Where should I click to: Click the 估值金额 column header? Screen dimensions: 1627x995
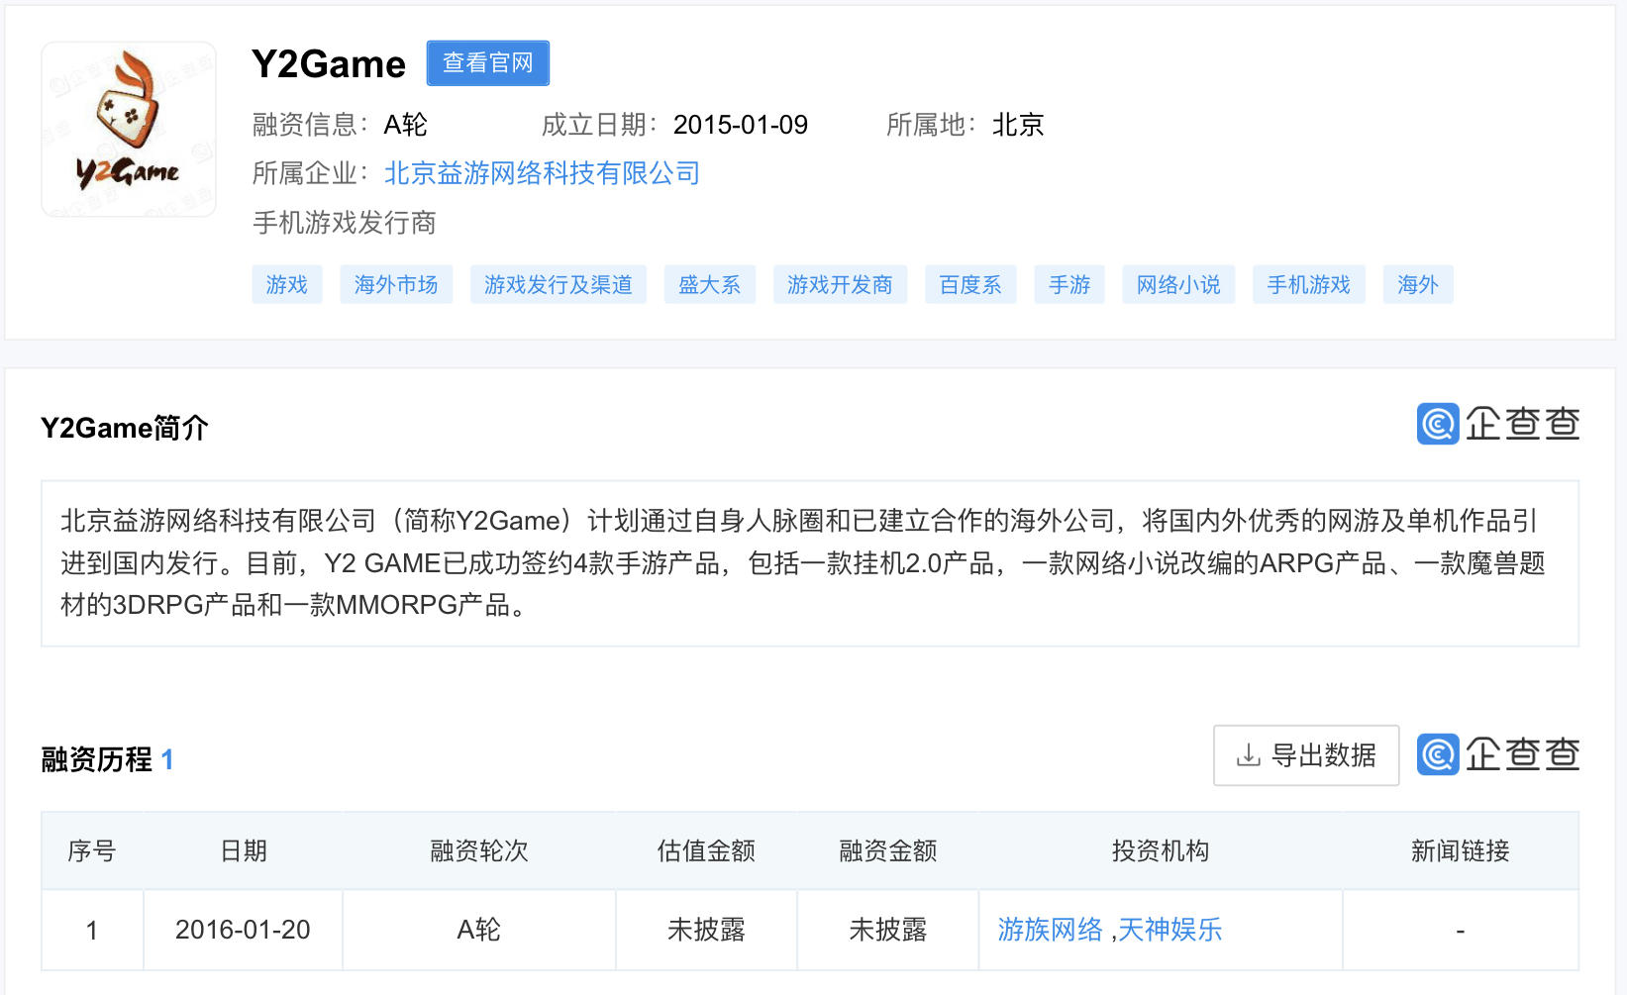(x=706, y=850)
